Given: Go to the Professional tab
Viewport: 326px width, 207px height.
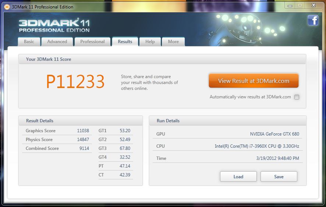Looking at the screenshot, I should coord(92,42).
